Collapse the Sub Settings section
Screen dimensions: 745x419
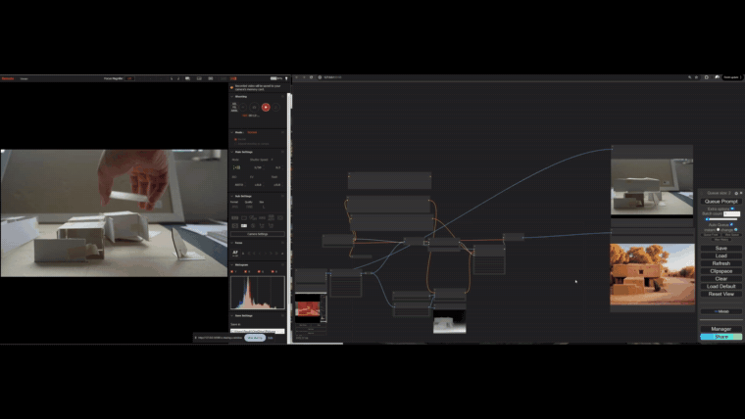pos(232,196)
